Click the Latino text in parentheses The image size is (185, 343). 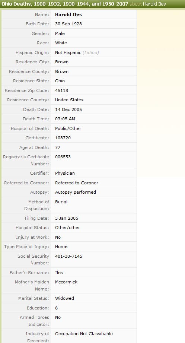click(91, 53)
